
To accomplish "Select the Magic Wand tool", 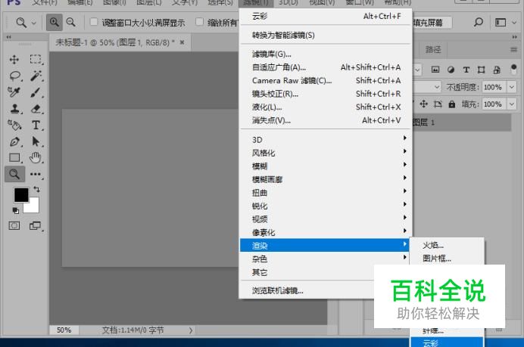I will 36,76.
